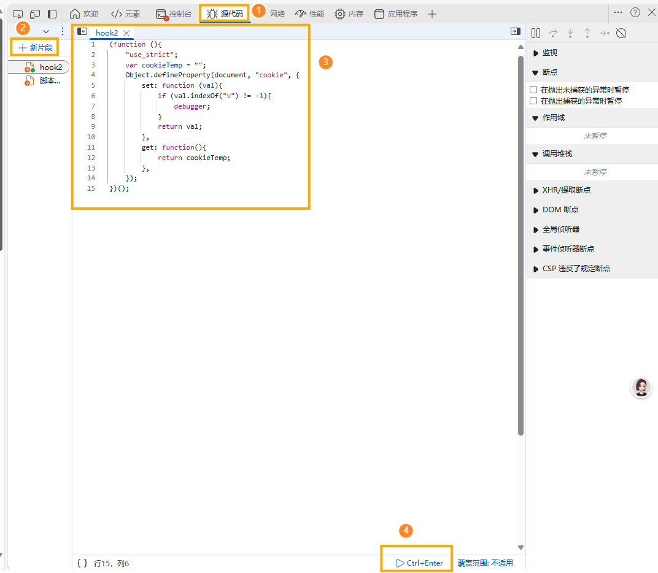Run snippet with Ctrl+Enter button
This screenshot has height=573, width=658.
pos(420,563)
